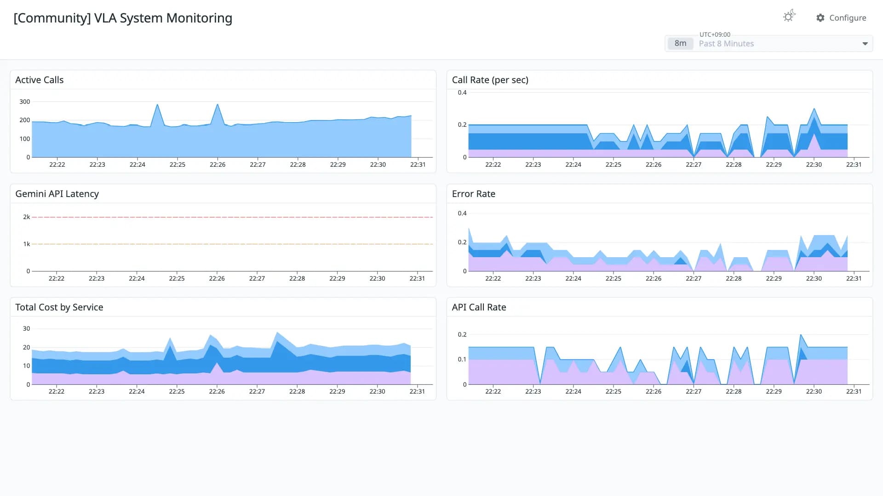The height and width of the screenshot is (496, 883).
Task: Open the Configure menu label
Action: [848, 18]
